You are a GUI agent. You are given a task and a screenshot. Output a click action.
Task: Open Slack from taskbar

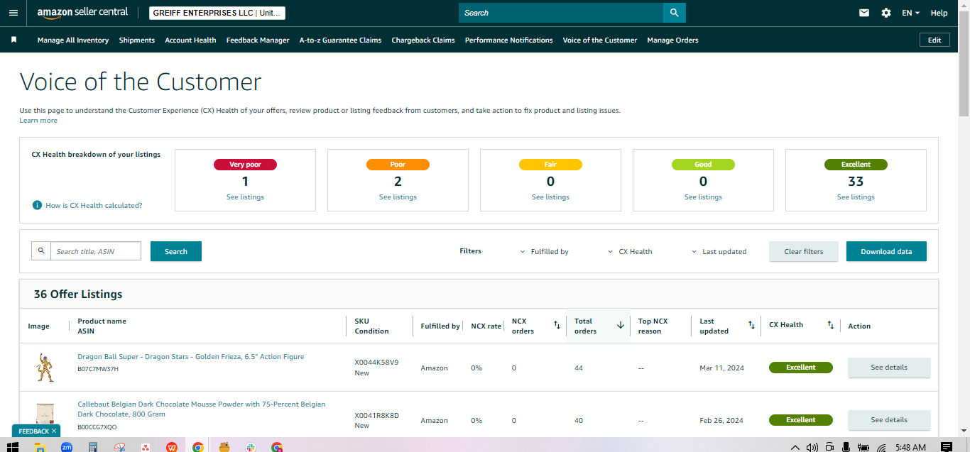251,447
